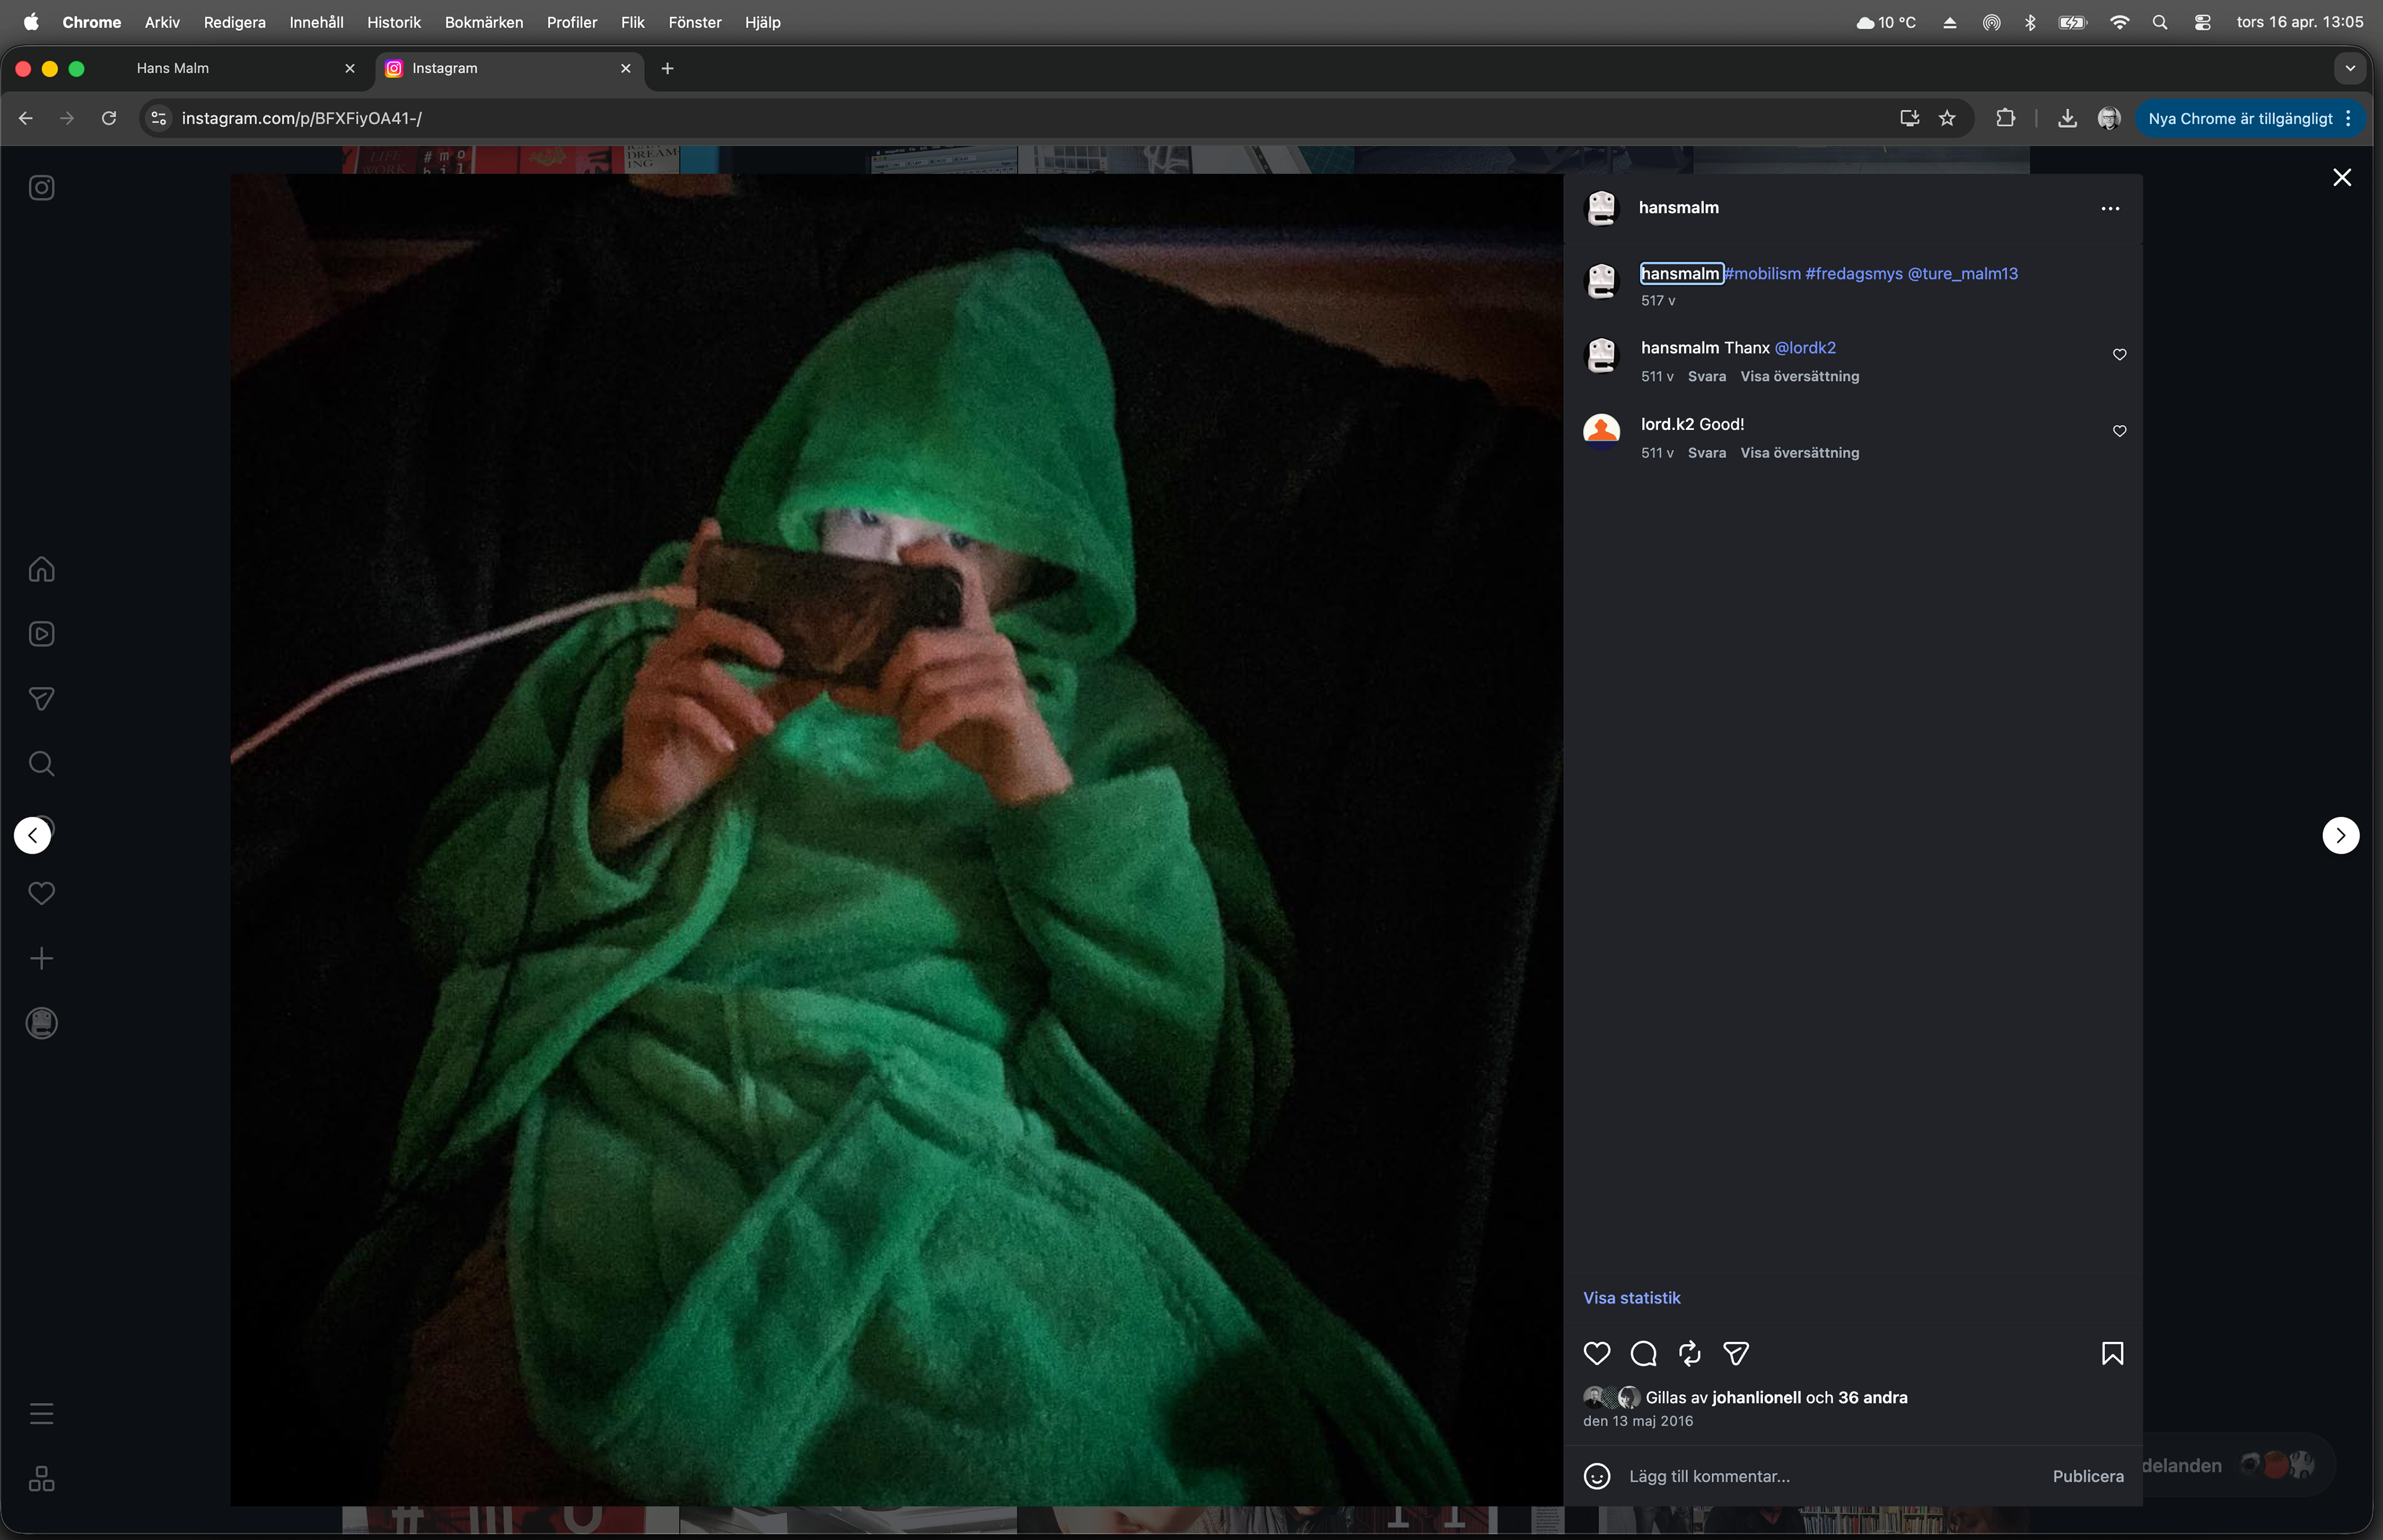Image resolution: width=2383 pixels, height=1540 pixels.
Task: Open Messages paper-plane sidebar icon
Action: 41,699
